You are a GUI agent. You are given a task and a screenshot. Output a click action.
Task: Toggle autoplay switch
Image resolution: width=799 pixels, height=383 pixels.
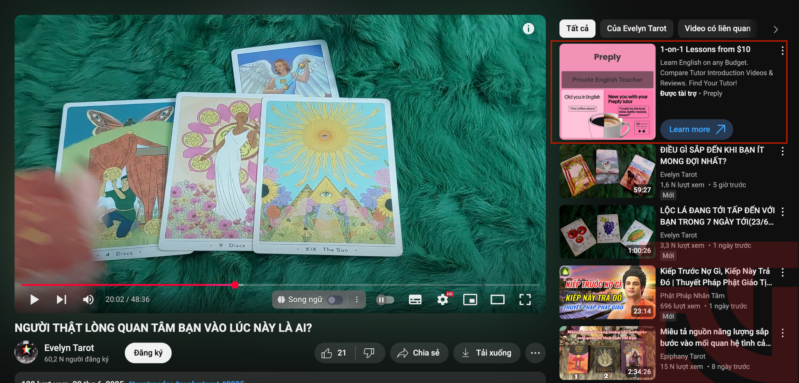click(x=385, y=300)
